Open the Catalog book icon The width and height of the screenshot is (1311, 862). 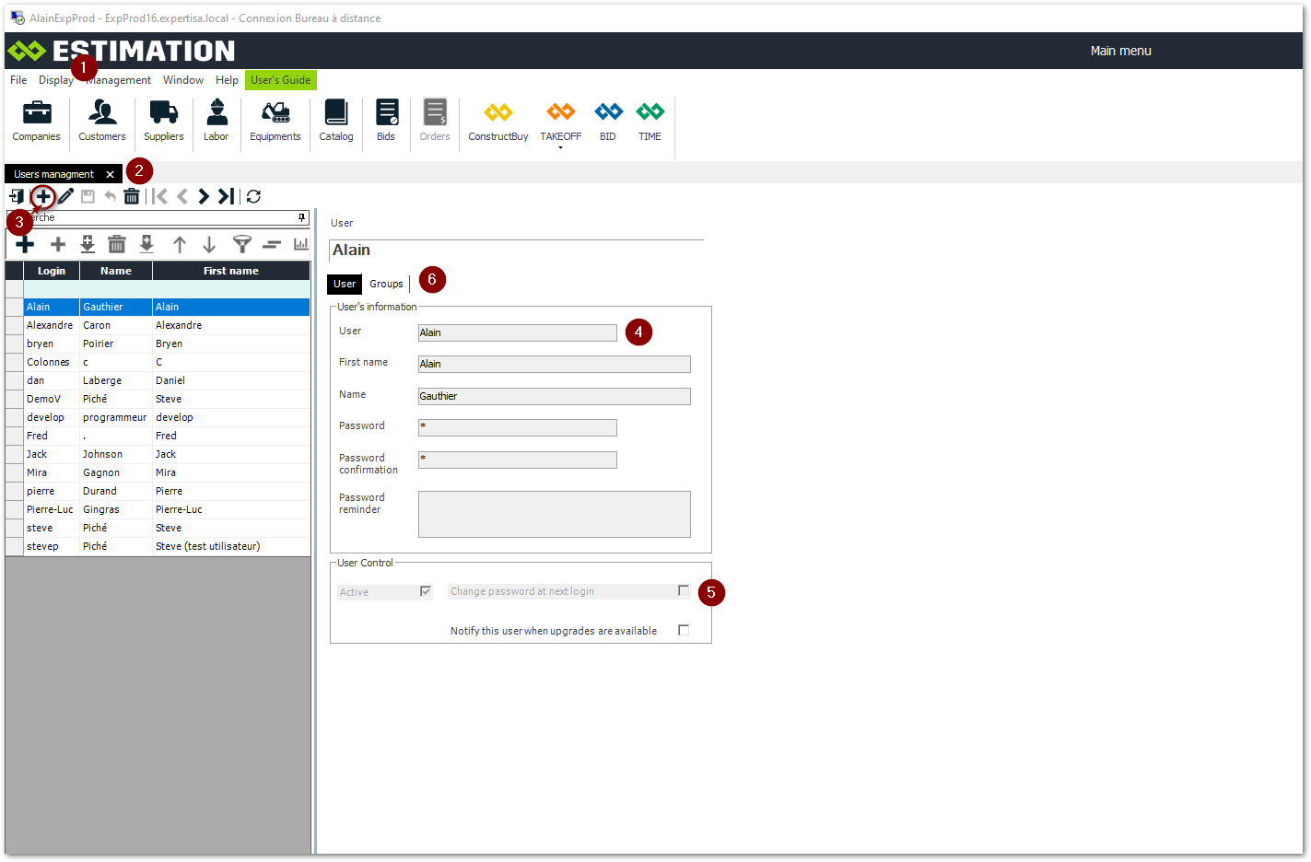pos(336,113)
